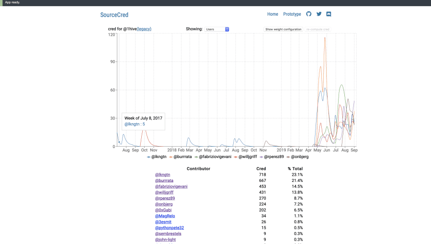Viewport: 431px width, 244px height.
Task: Open the legacy cred link
Action: 144,29
